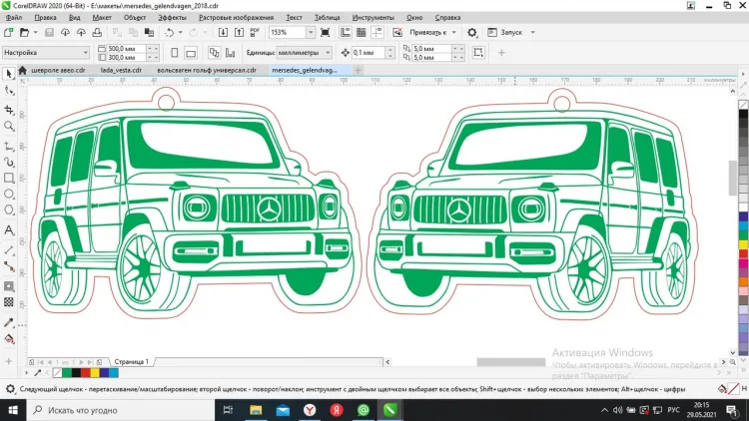Toggle Snap off
The image size is (749, 421).
(x=396, y=33)
